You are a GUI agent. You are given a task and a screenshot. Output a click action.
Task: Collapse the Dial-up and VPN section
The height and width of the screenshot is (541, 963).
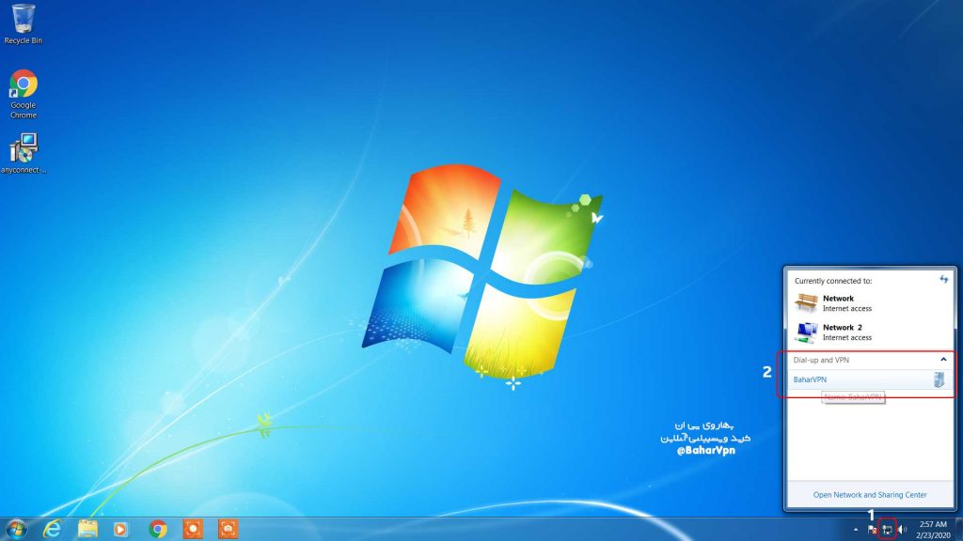(943, 360)
